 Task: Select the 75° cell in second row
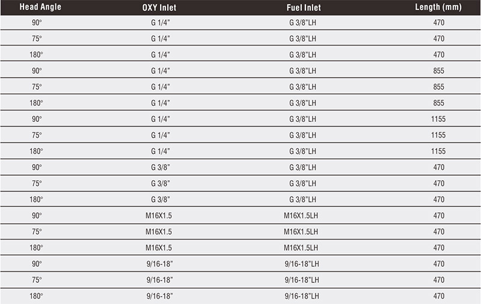pos(37,38)
